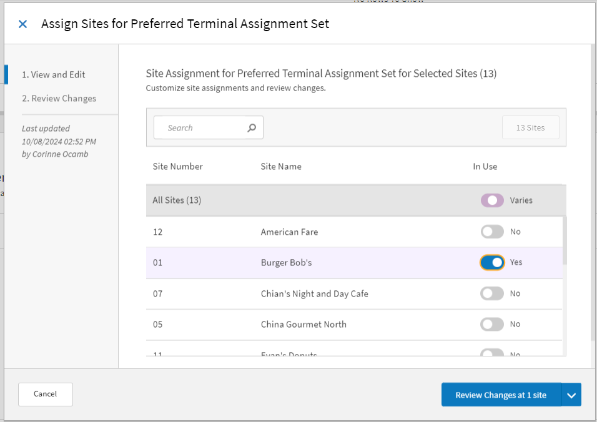Disable the toggle for Burger Bob's
The image size is (597, 422).
point(492,262)
